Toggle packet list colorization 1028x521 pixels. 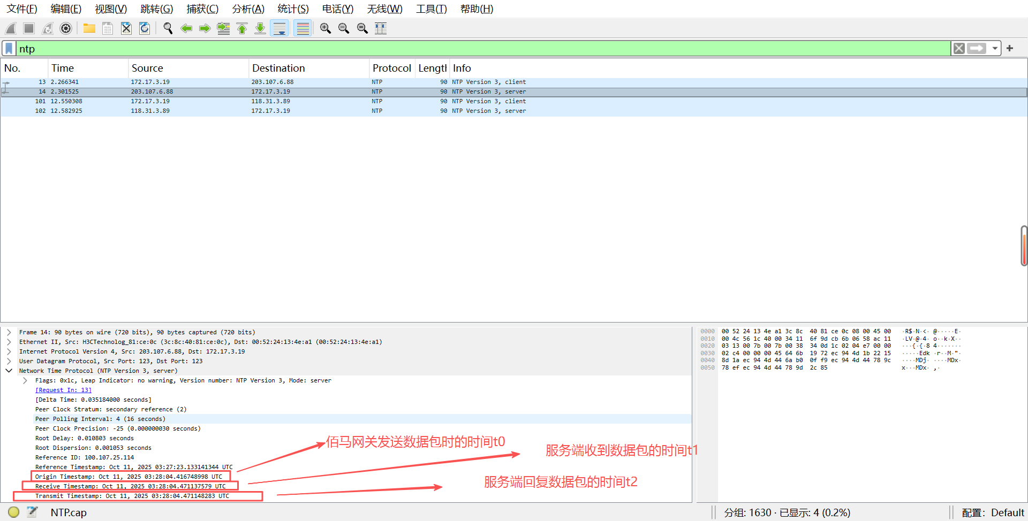pyautogui.click(x=303, y=28)
